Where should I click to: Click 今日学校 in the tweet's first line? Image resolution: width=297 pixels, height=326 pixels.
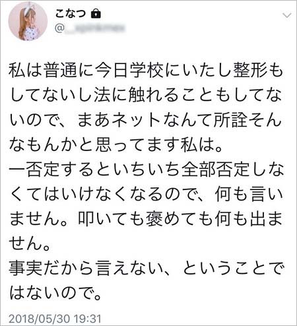coord(129,70)
